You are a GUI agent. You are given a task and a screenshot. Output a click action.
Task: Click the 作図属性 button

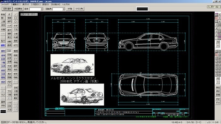pyautogui.click(x=18, y=9)
